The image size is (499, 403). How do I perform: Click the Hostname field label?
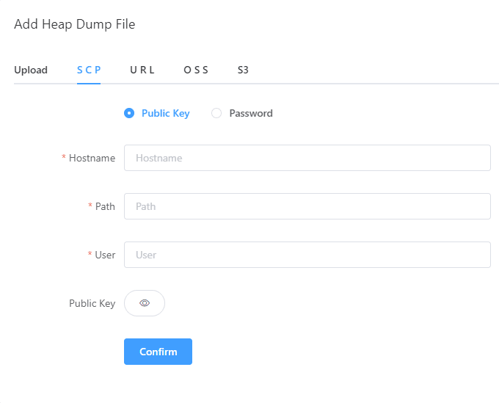click(92, 158)
